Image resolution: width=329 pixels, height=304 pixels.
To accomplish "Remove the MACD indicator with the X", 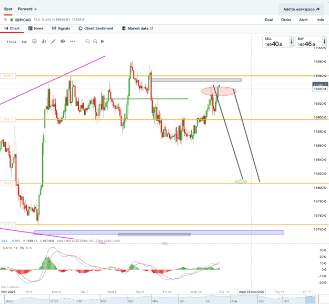I will 31,248.
